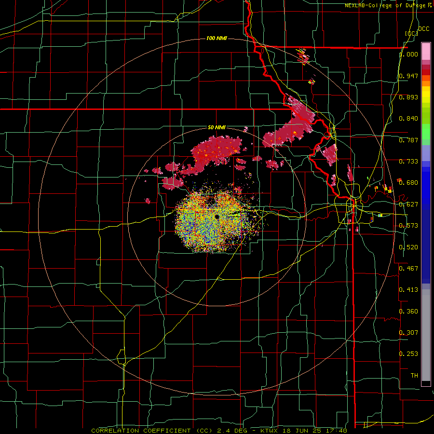Click the 0.413 legend value
Image resolution: width=434 pixels, height=434 pixels.
pos(408,290)
